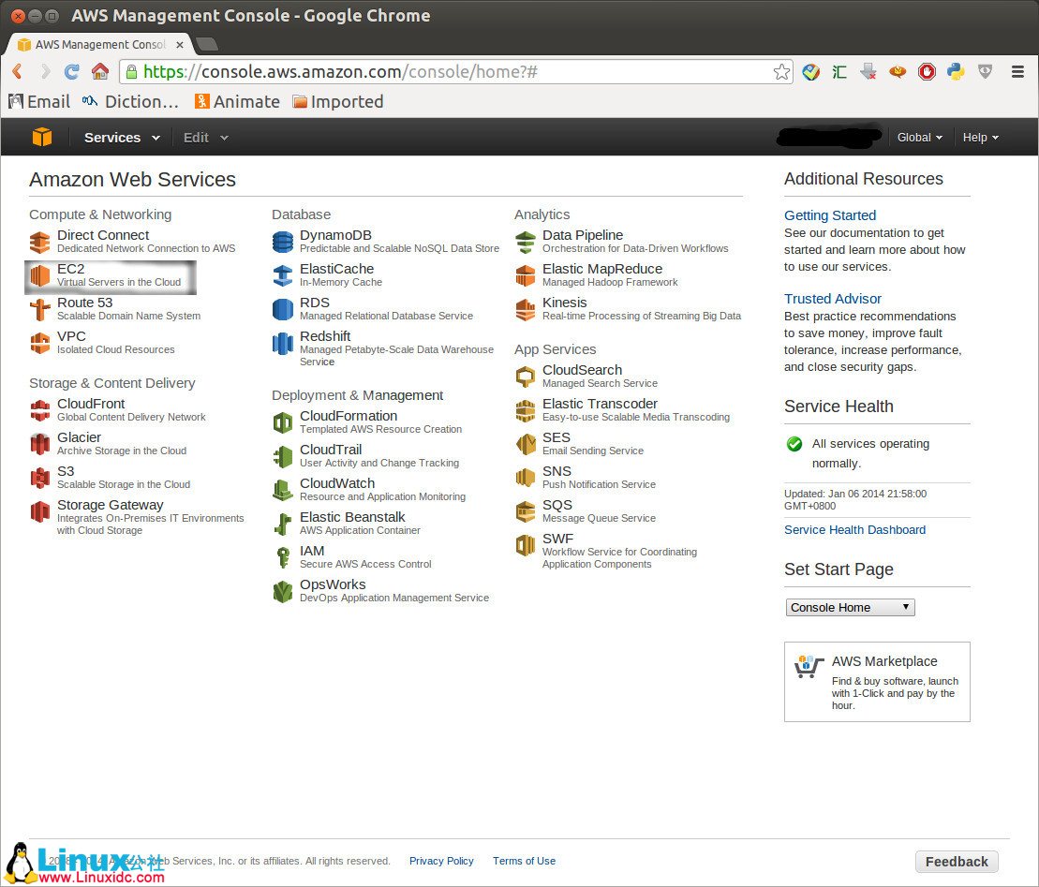1039x887 pixels.
Task: Open the Trusted Advisor link
Action: (x=832, y=298)
